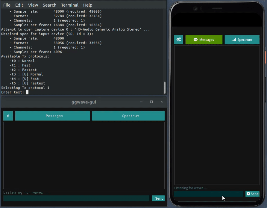Click the # button in ggwave-gui desktop window

point(8,116)
